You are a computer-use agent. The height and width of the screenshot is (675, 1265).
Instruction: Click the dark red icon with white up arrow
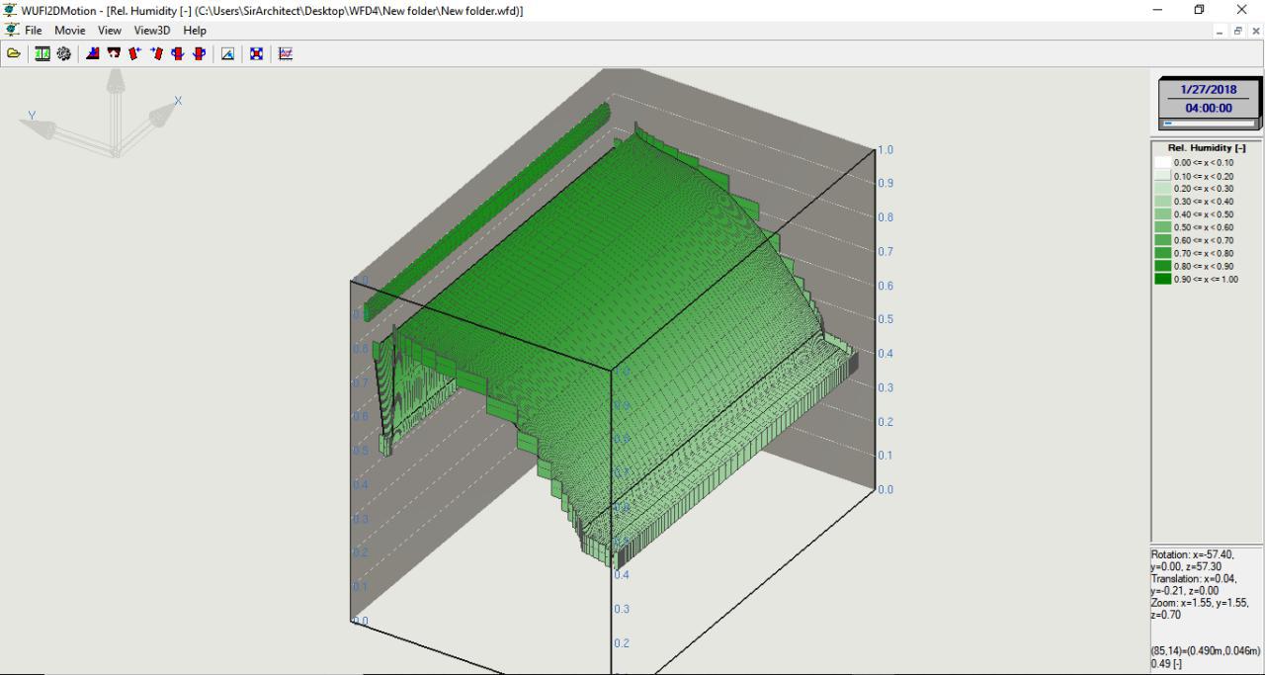pyautogui.click(x=114, y=54)
